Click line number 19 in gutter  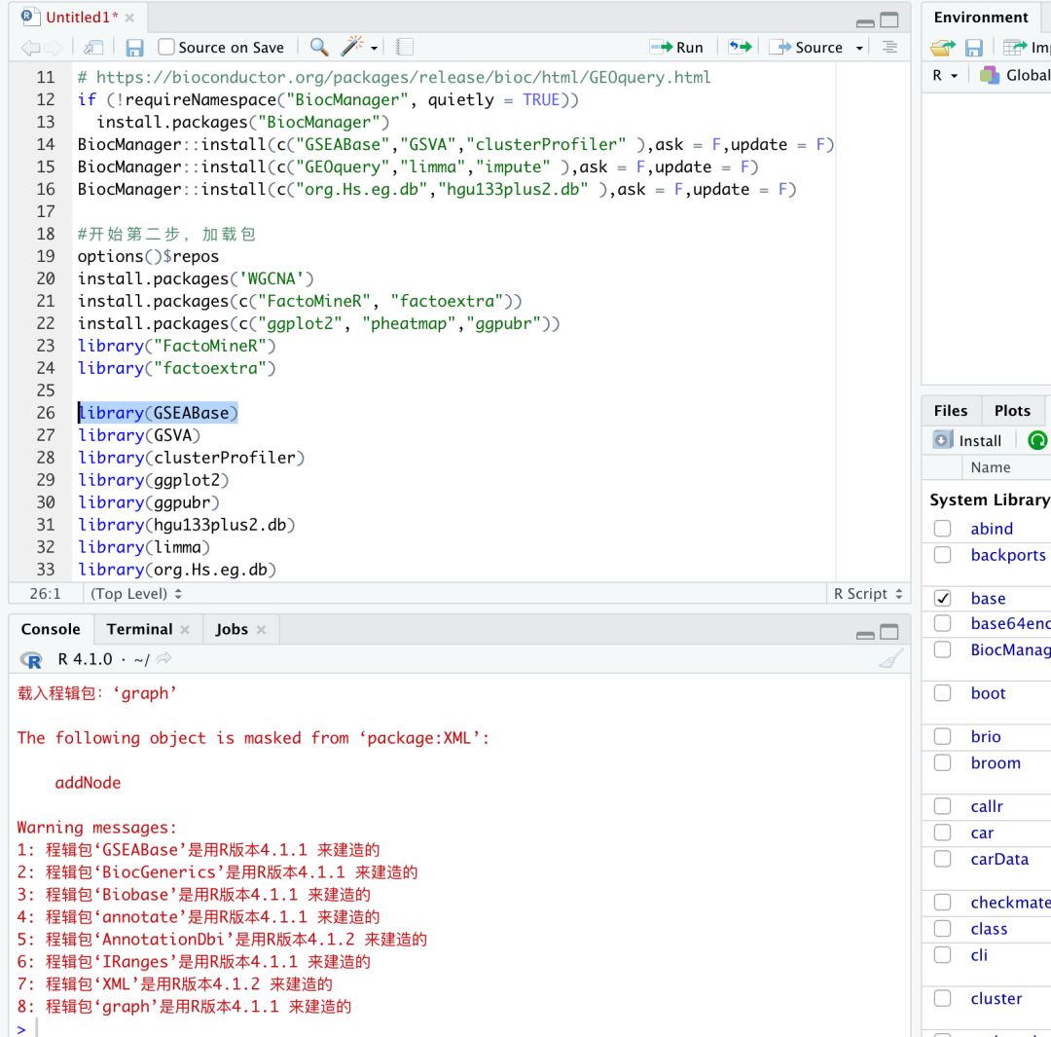click(46, 256)
